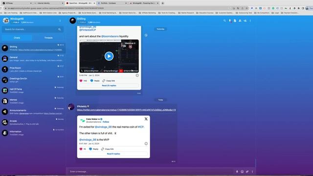Image resolution: width=313 pixels, height=176 pixels.
Task: Switch to the first browser tab
Action: pos(17,3)
